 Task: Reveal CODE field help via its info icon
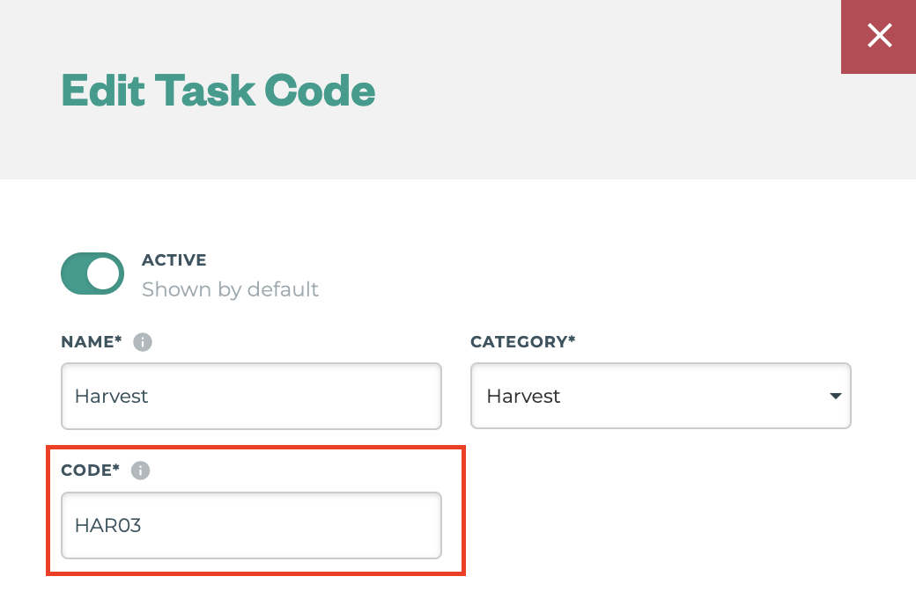coord(141,470)
